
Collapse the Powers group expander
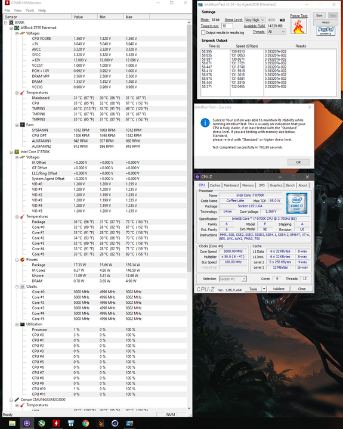[17, 260]
